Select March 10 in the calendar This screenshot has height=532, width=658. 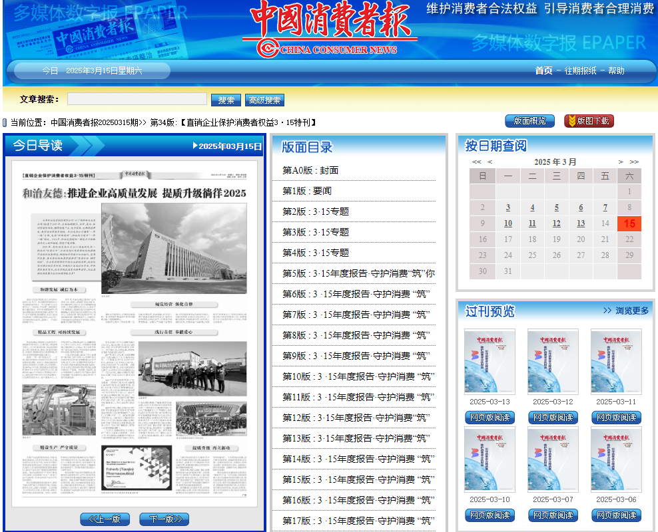click(x=507, y=223)
